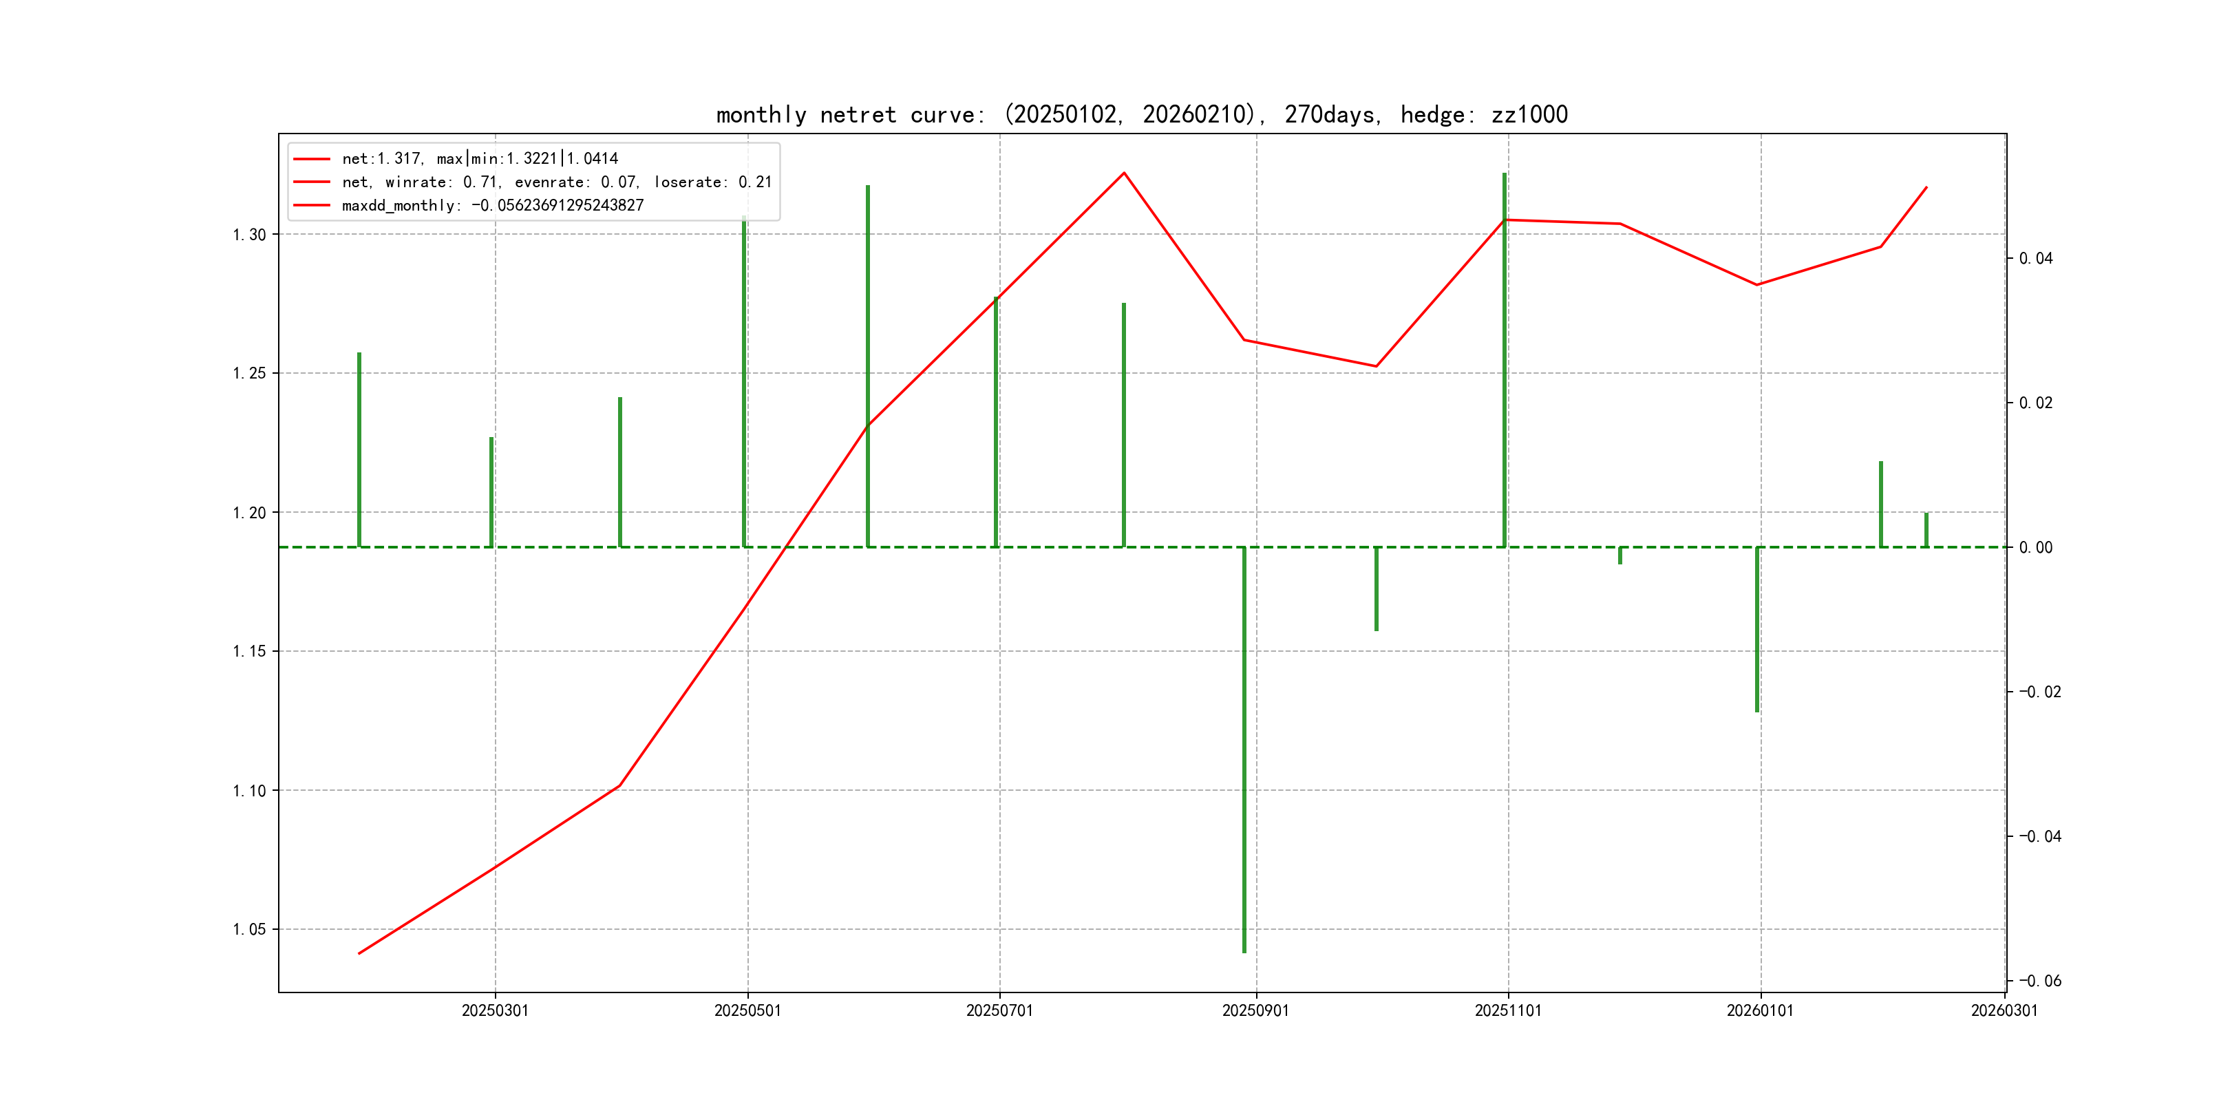The height and width of the screenshot is (1115, 2230).
Task: Click the 20250901 x-axis tick label
Action: coord(1255,1011)
